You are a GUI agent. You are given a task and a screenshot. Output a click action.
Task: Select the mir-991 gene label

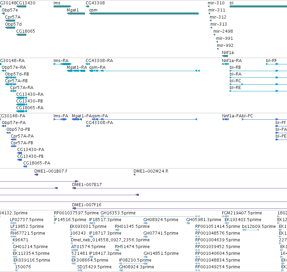point(224,38)
